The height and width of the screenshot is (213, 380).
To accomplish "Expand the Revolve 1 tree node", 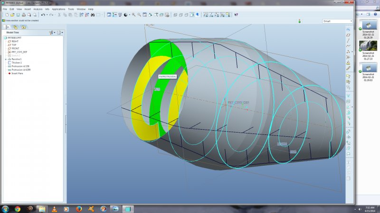I will point(5,59).
